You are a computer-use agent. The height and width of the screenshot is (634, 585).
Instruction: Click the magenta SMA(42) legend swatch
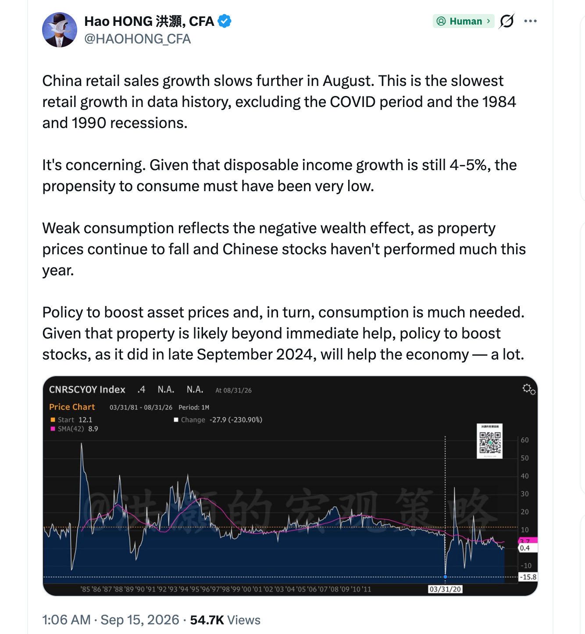click(53, 429)
